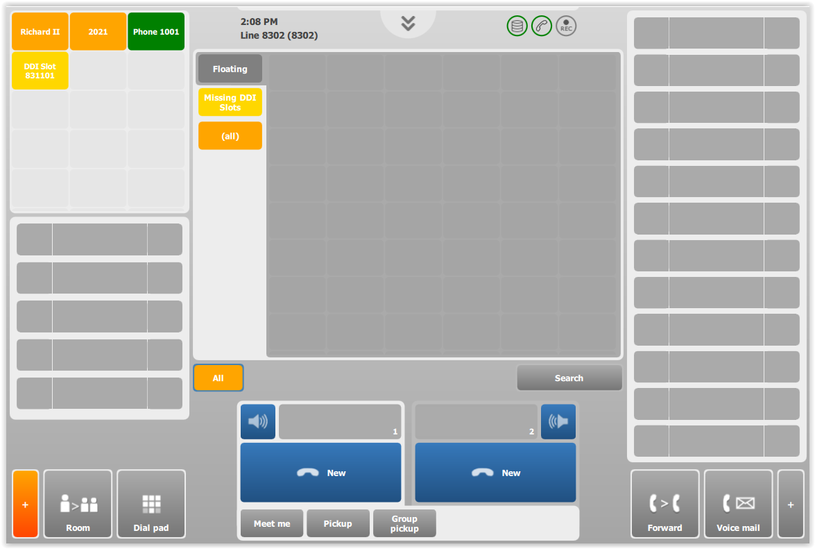
Task: Click the Meet me button
Action: pos(272,523)
